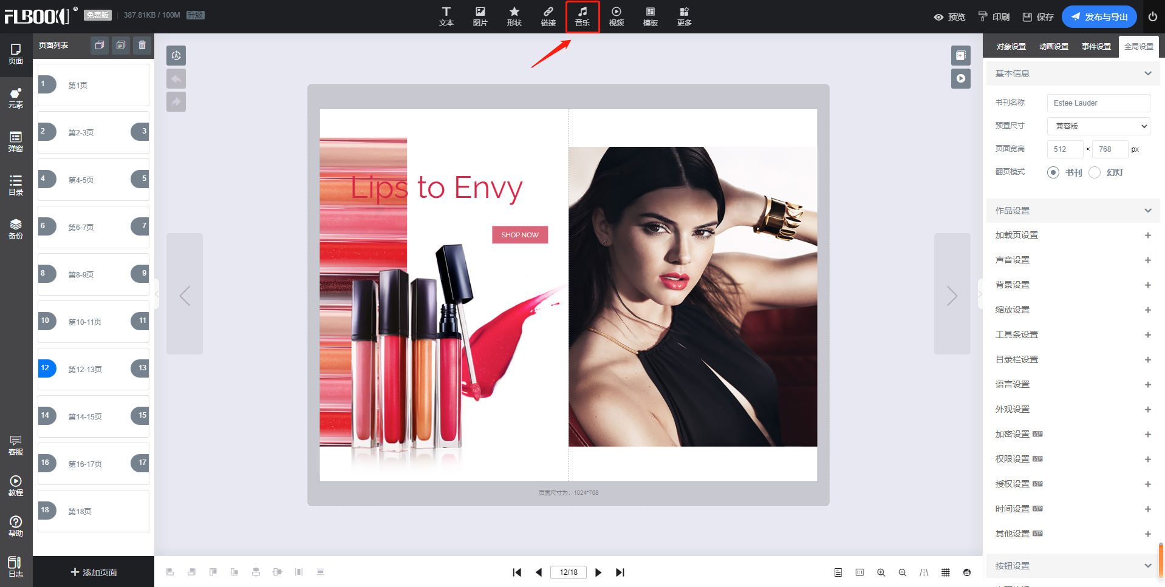Screen dimensions: 1165x587
Task: Select 书刊 flip mode radio
Action: click(x=1053, y=172)
